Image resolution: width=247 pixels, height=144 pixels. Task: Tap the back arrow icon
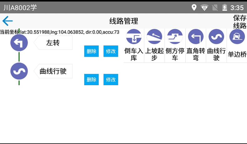tap(8, 21)
